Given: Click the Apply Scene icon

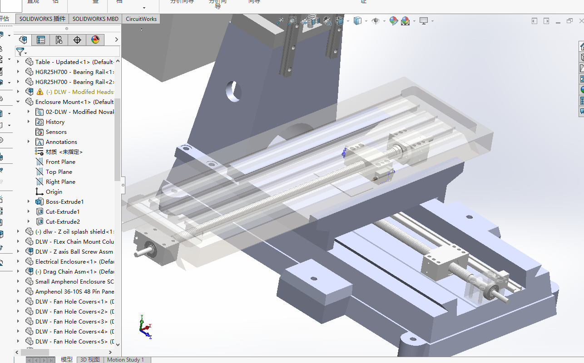Looking at the screenshot, I should [405, 20].
